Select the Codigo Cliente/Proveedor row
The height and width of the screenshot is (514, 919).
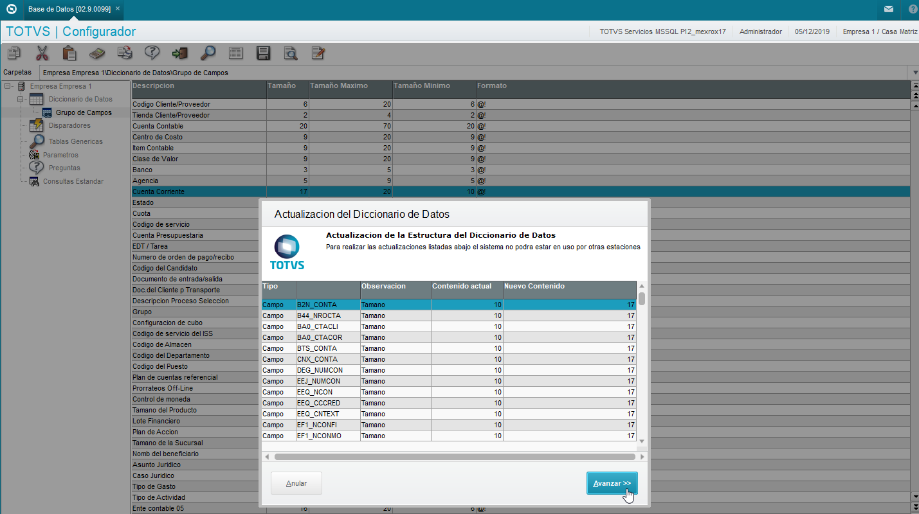(x=520, y=104)
